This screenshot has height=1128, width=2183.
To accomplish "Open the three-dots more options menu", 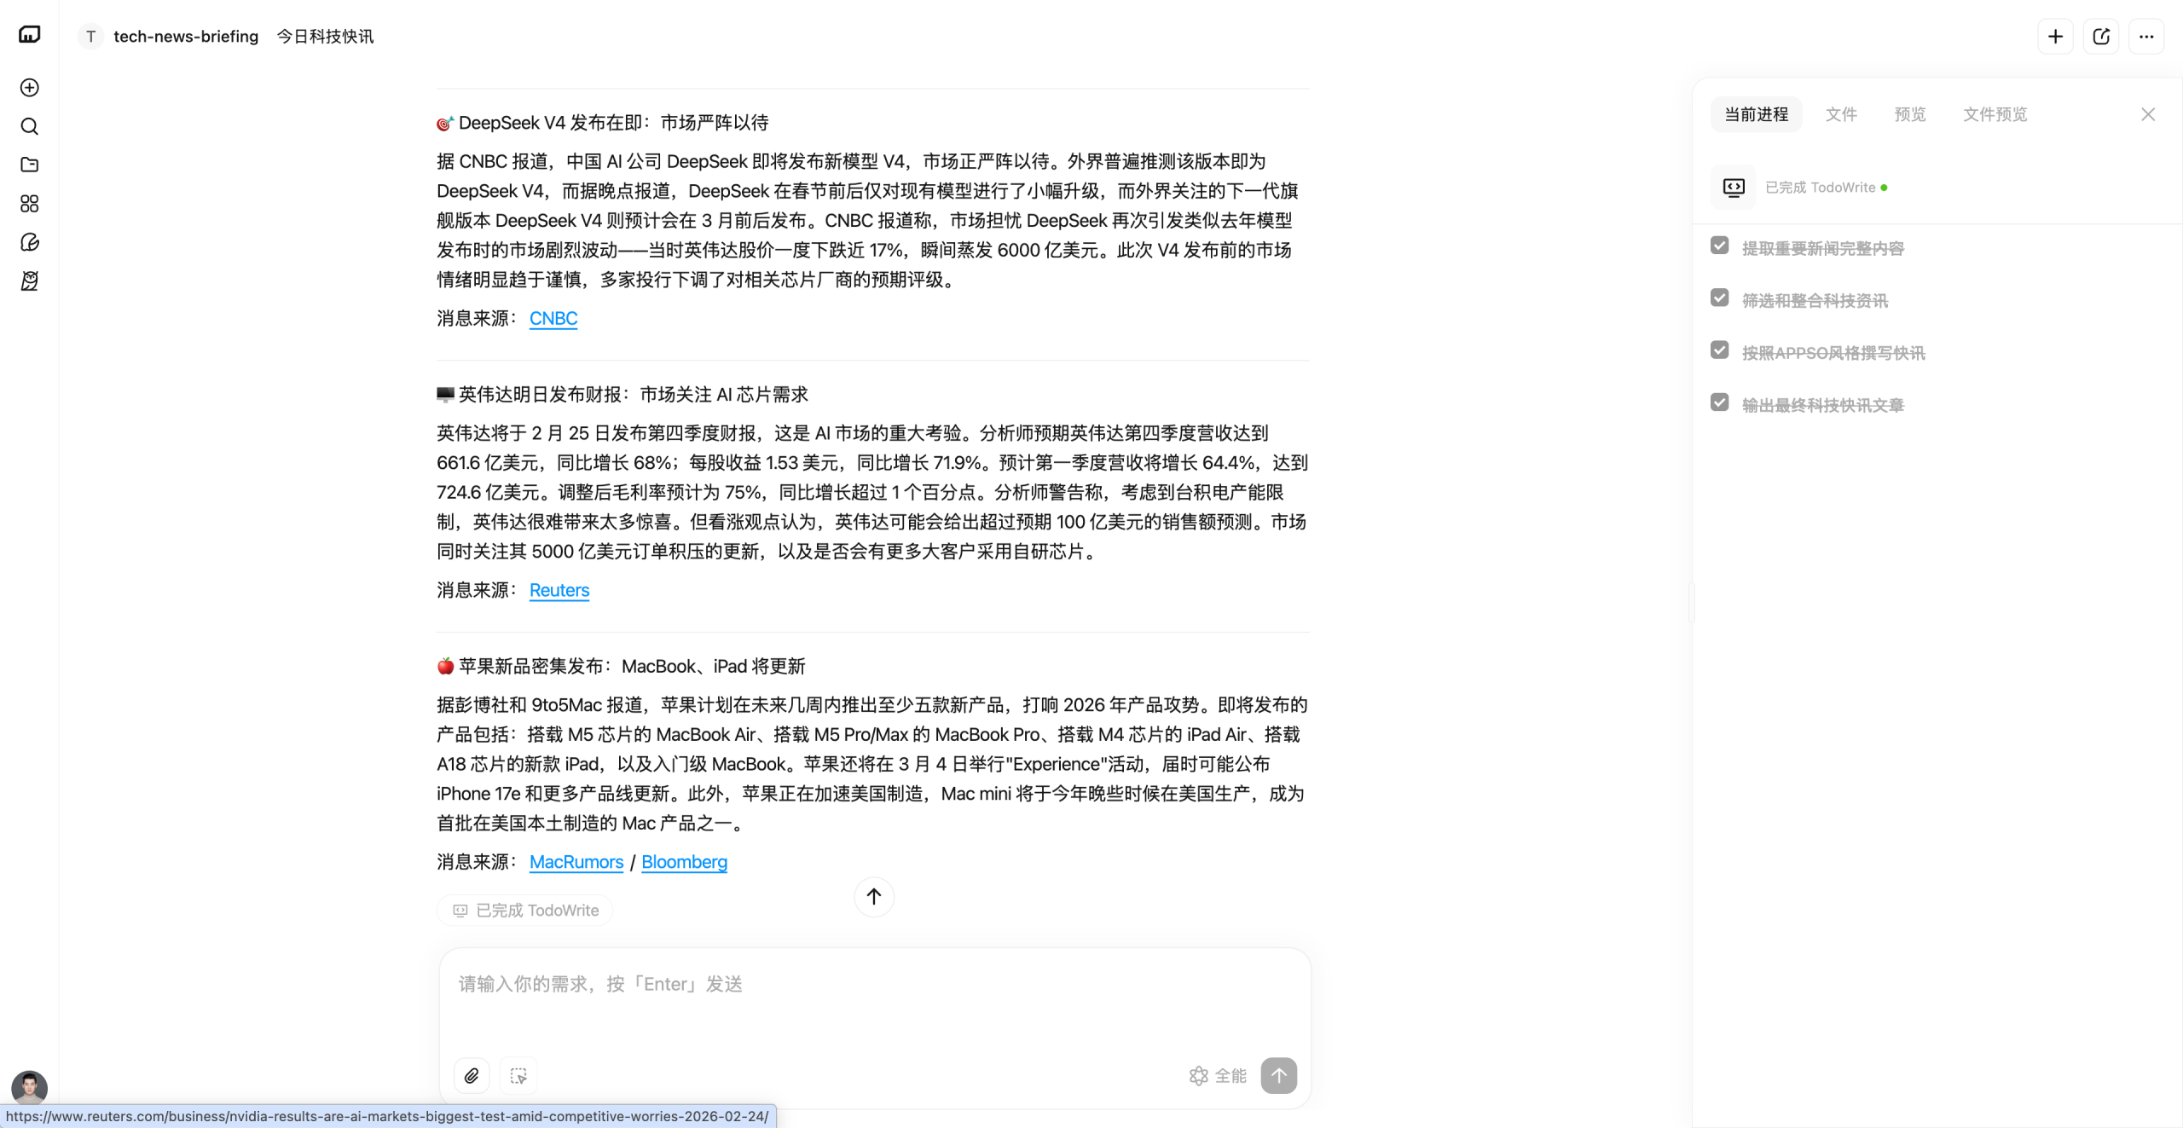I will click(2146, 37).
